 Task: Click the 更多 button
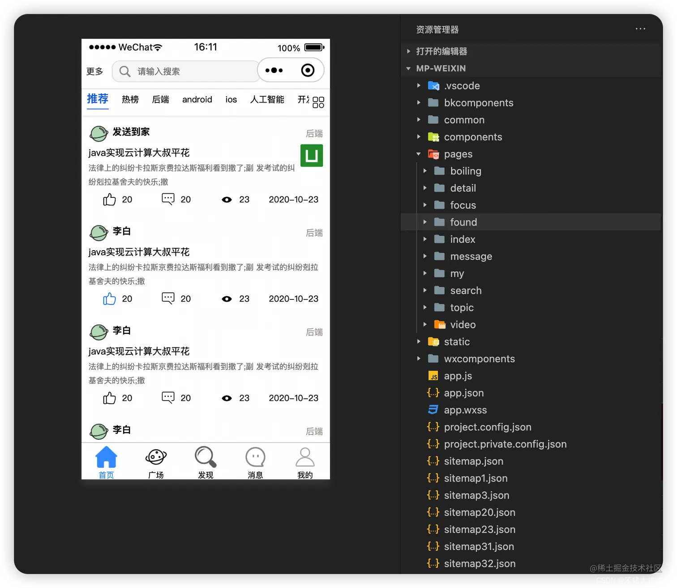[94, 71]
